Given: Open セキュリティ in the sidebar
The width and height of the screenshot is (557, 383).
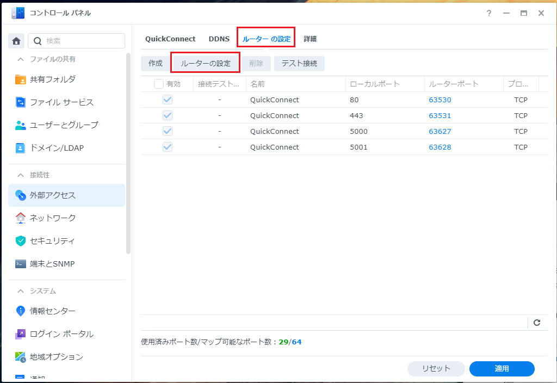Looking at the screenshot, I should 66,241.
